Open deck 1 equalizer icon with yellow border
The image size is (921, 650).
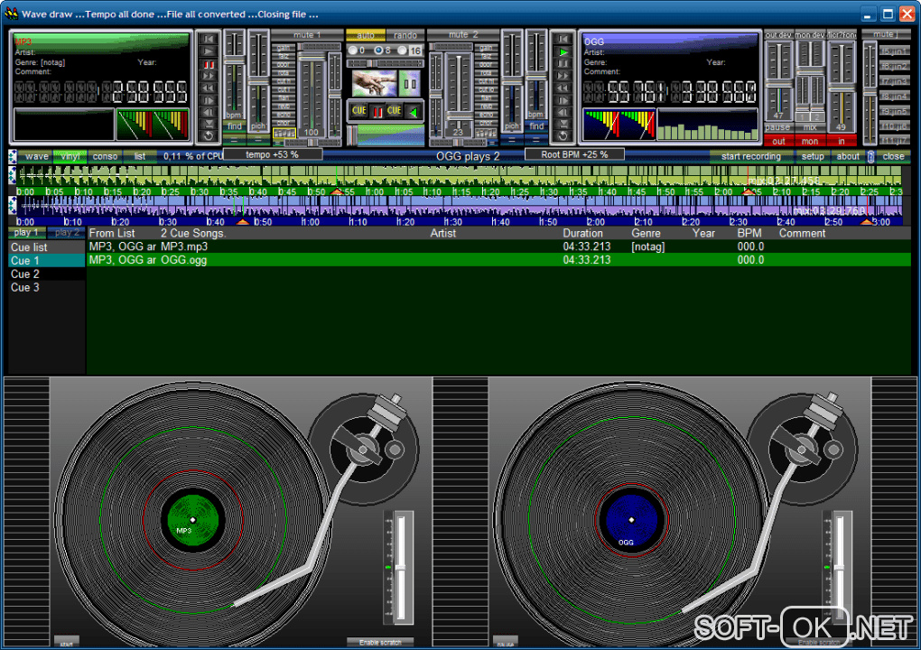pyautogui.click(x=284, y=134)
